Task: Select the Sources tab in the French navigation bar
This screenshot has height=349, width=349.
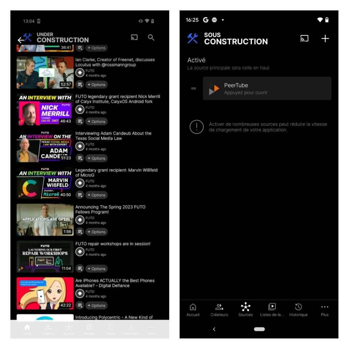Action: [x=245, y=310]
